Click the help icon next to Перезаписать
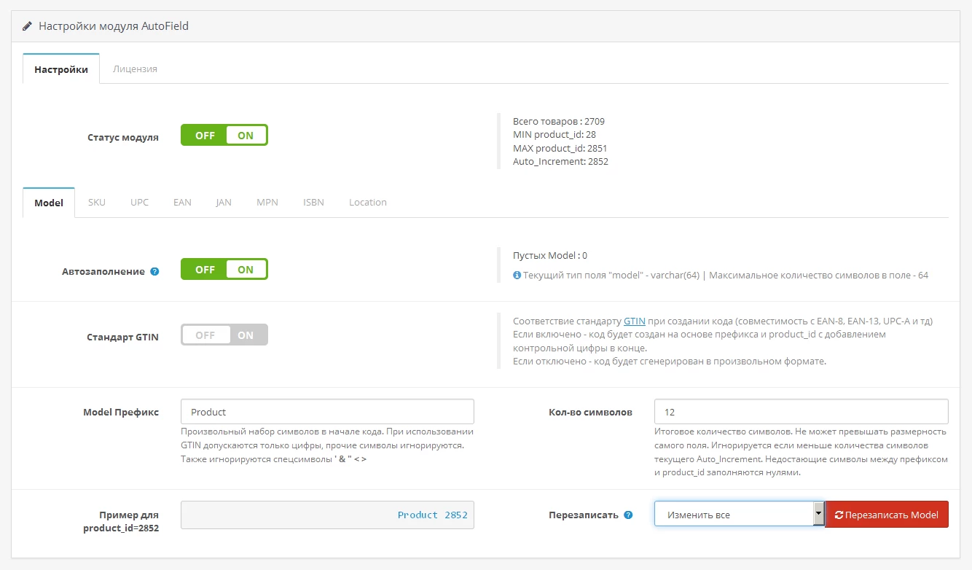The height and width of the screenshot is (570, 972). [x=628, y=515]
